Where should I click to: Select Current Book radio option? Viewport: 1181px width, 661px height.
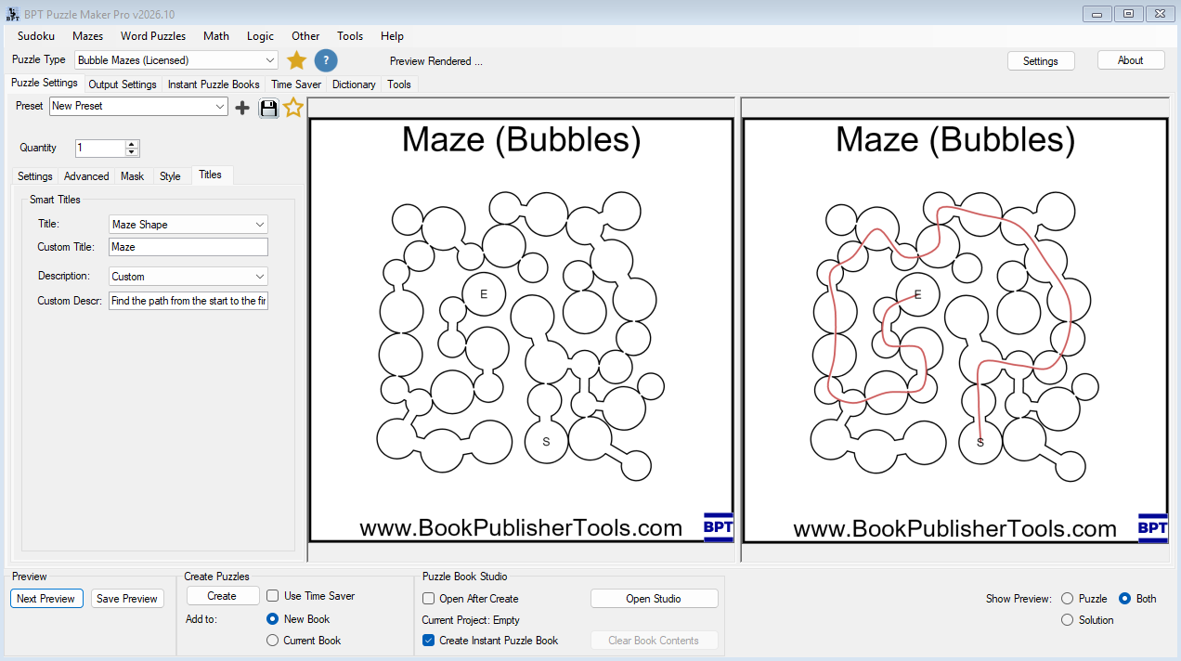point(273,641)
